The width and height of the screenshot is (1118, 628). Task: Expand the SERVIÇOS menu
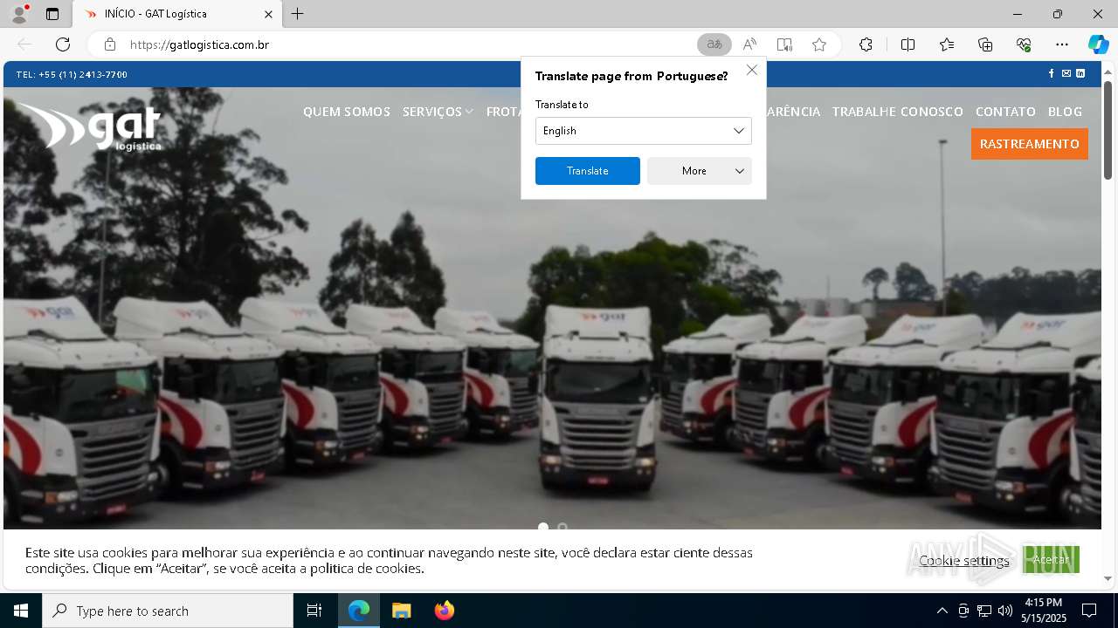click(438, 112)
